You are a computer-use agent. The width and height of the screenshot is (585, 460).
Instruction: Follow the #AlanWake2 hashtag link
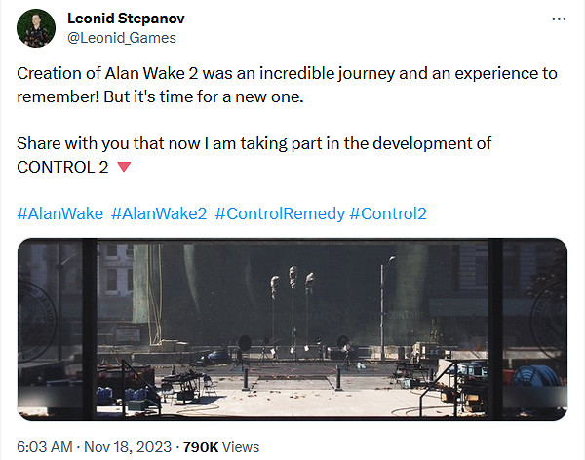(x=159, y=213)
